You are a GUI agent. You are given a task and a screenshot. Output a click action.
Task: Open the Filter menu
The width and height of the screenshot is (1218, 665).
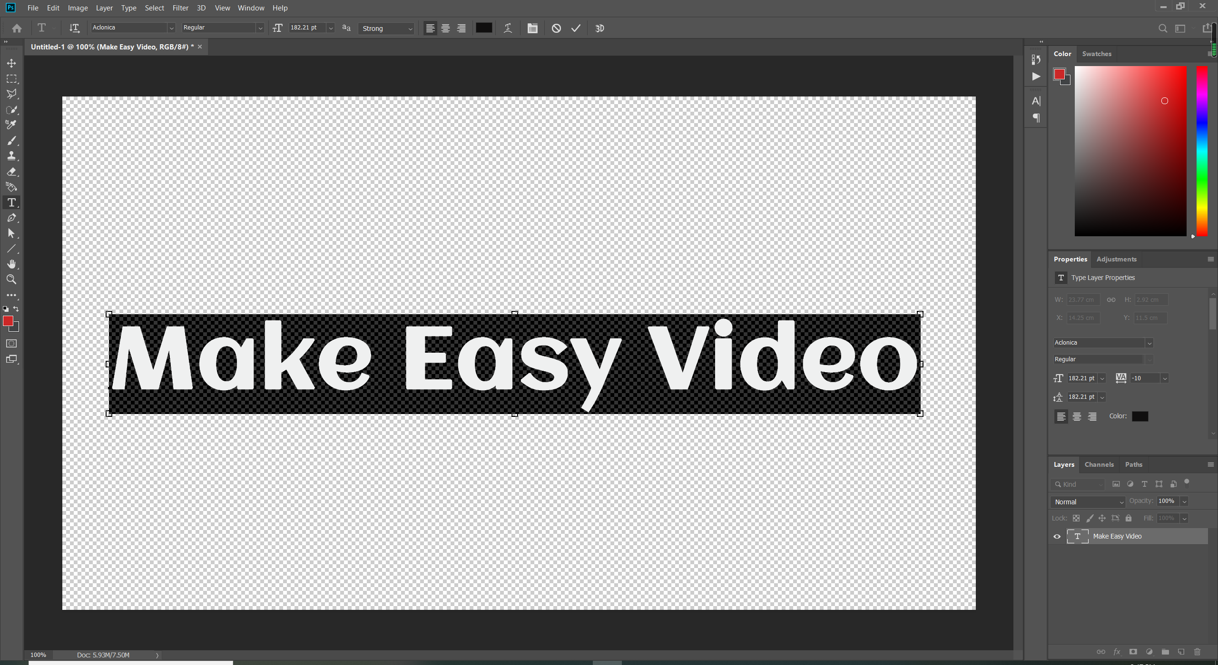coord(179,8)
